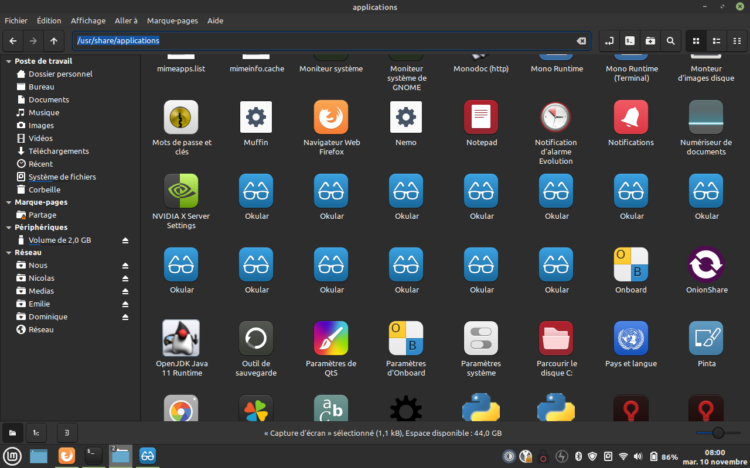Select the OnionShare icon

click(706, 264)
